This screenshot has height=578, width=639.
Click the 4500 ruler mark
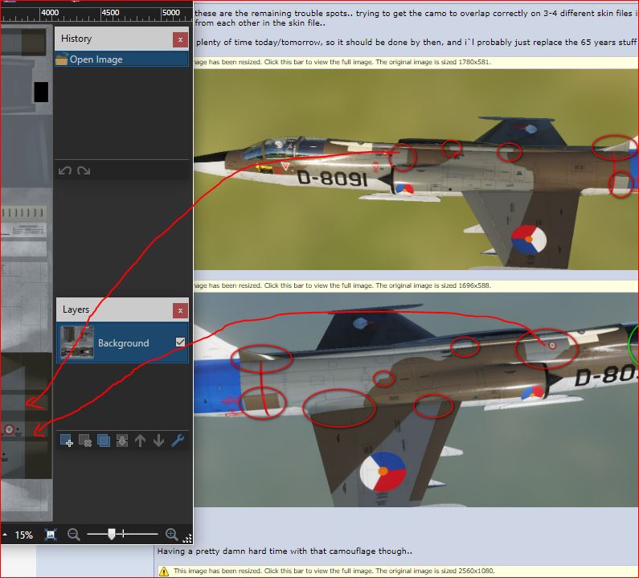[110, 13]
